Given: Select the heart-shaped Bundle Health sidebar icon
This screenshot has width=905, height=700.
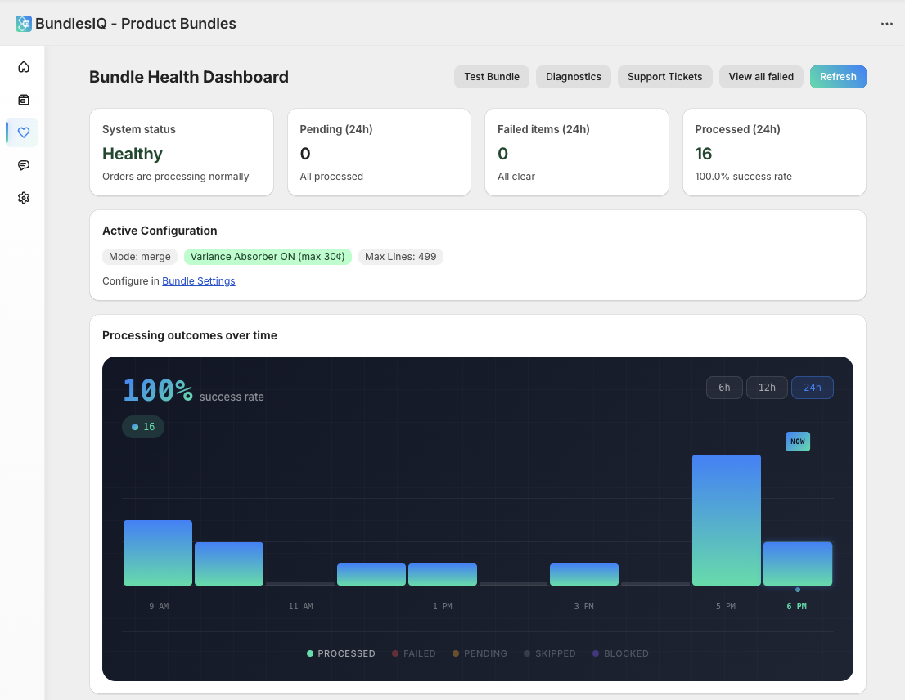Looking at the screenshot, I should click(x=24, y=132).
